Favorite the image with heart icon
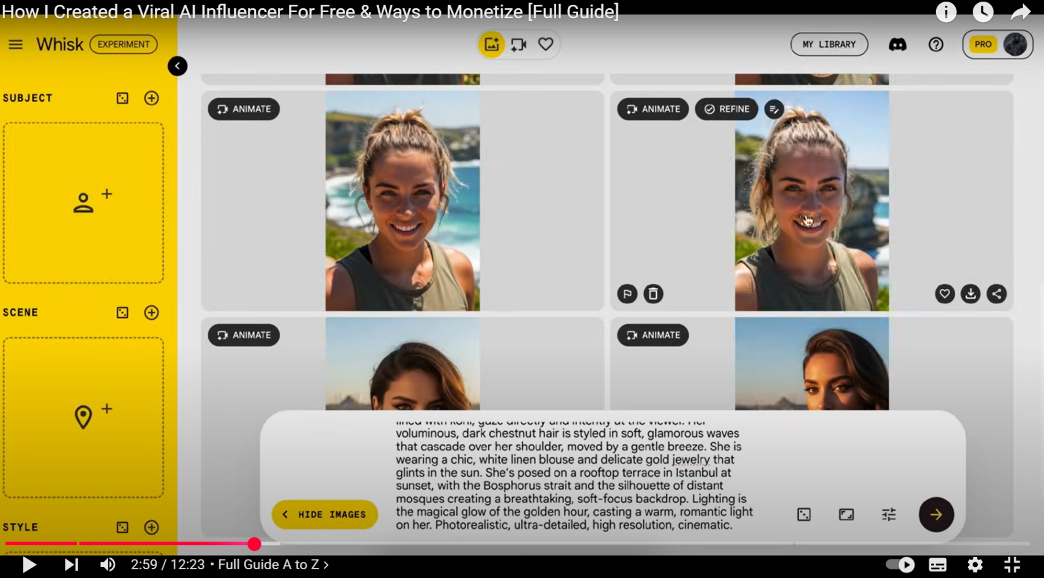The height and width of the screenshot is (578, 1044). pyautogui.click(x=944, y=294)
